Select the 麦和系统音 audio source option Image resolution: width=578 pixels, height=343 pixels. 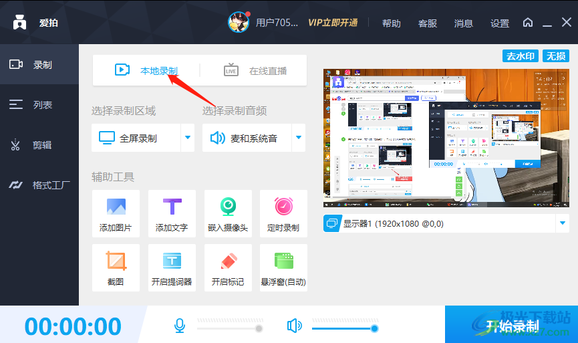247,138
